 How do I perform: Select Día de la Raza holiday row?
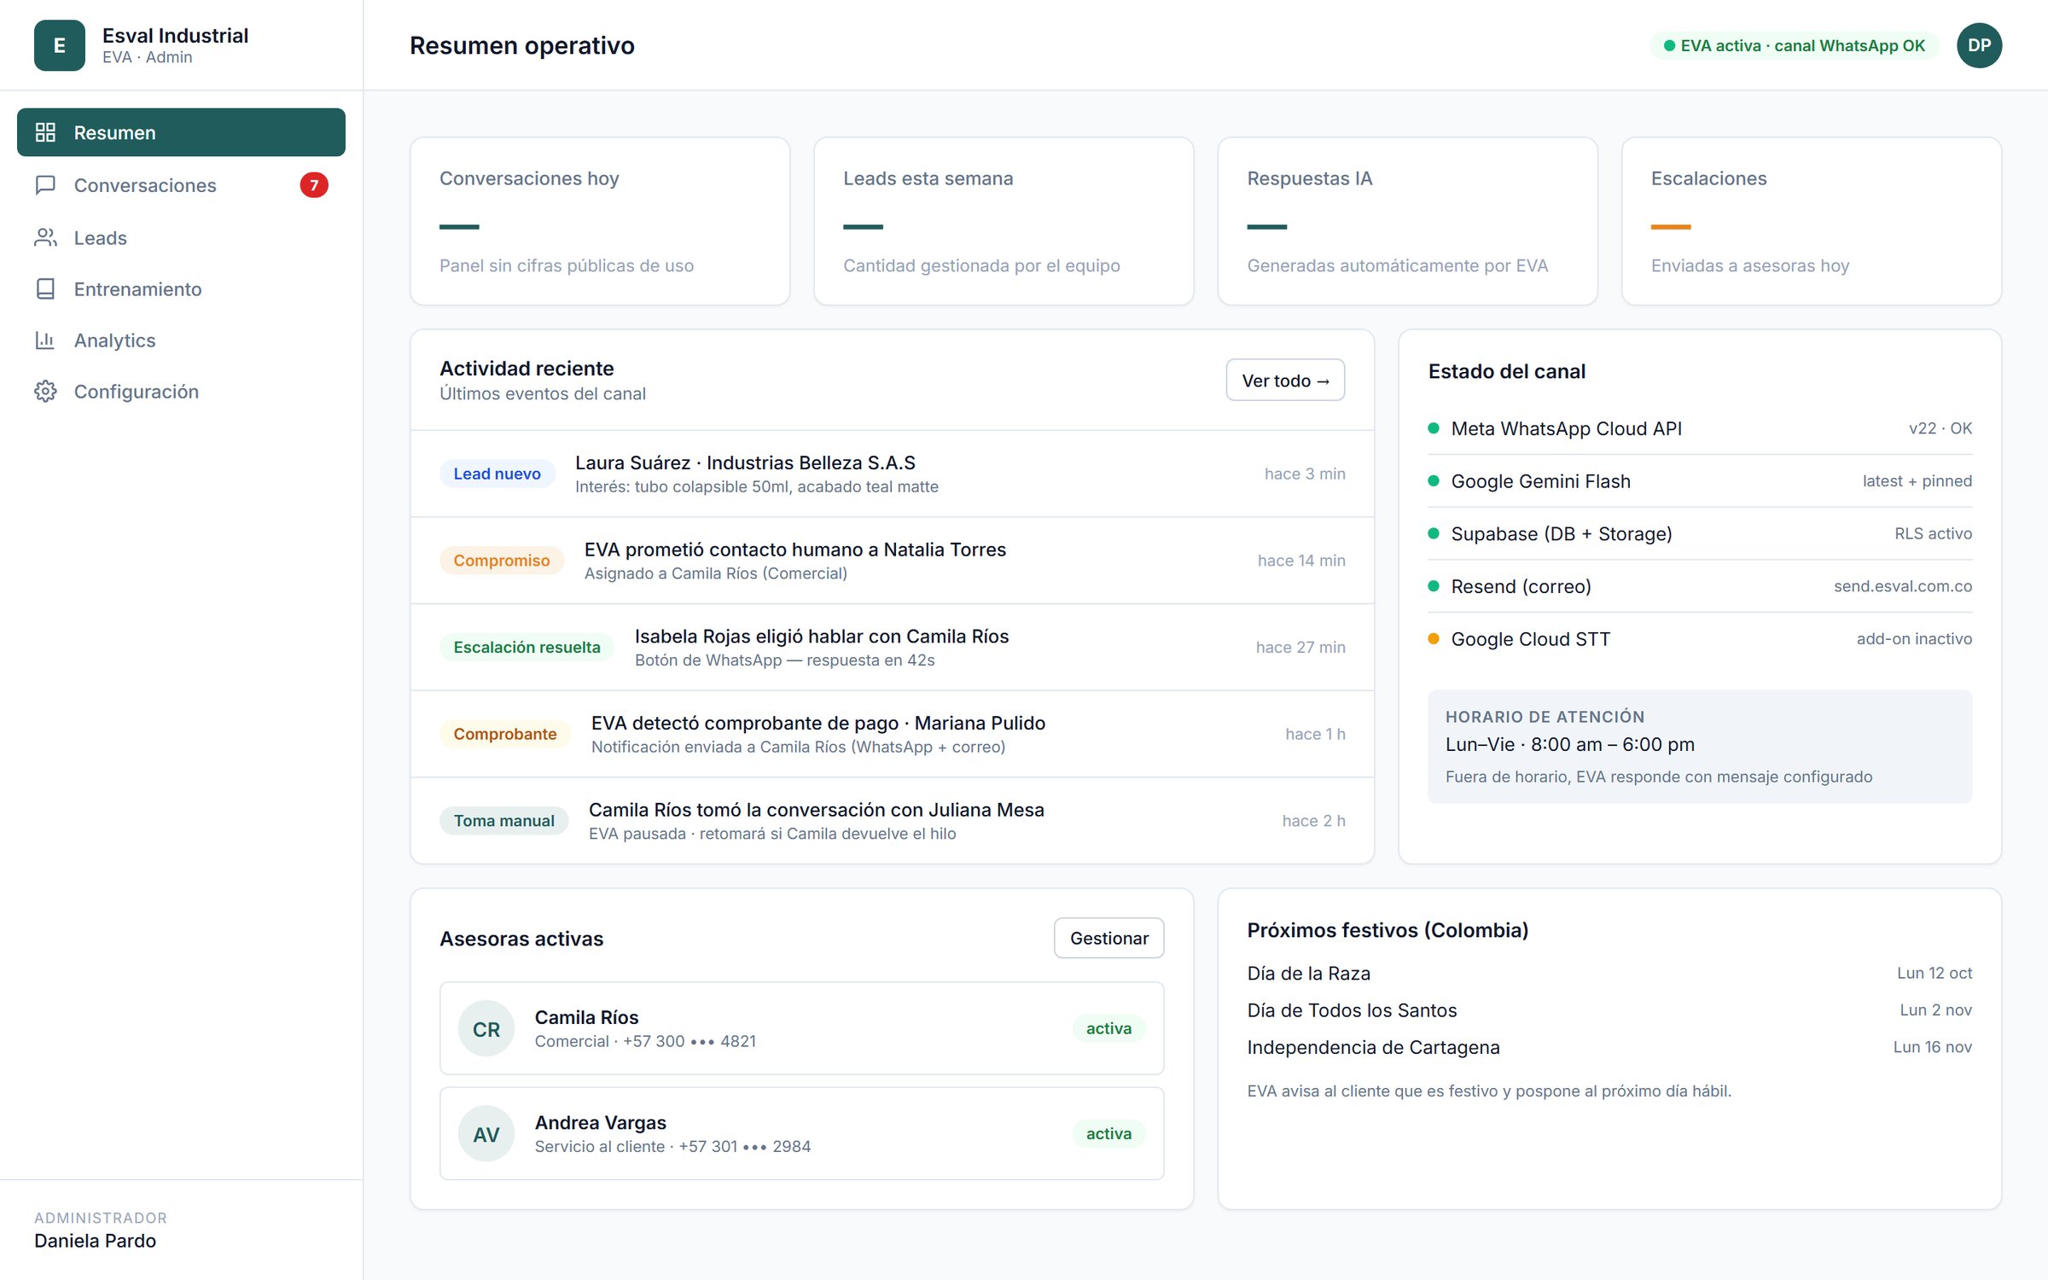pyautogui.click(x=1609, y=974)
